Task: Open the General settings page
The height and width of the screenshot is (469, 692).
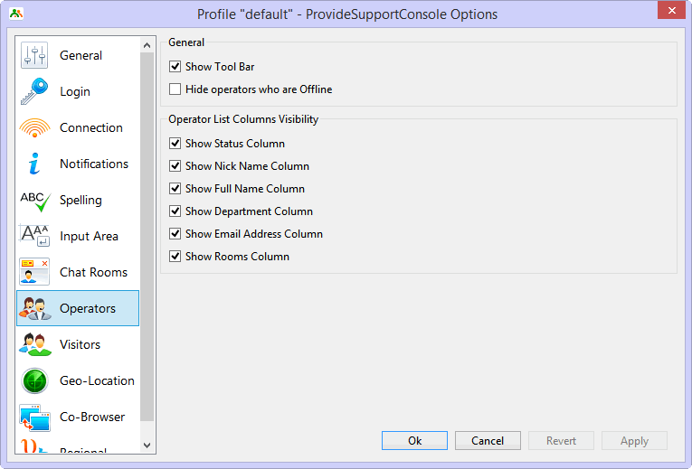Action: coord(77,55)
